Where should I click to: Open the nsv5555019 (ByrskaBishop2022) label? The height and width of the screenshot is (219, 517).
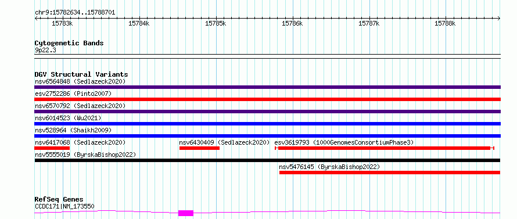pyautogui.click(x=85, y=155)
